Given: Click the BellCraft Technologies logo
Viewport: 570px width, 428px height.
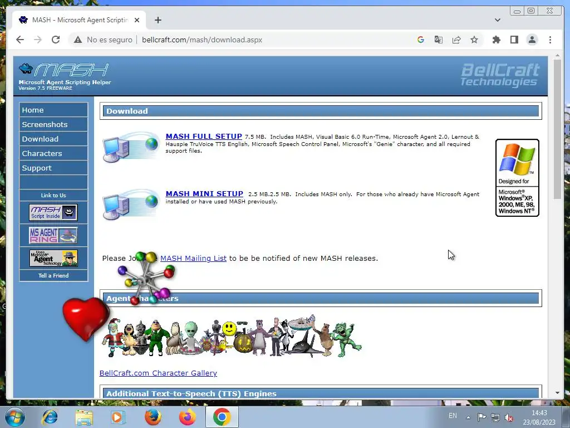Looking at the screenshot, I should [x=500, y=75].
